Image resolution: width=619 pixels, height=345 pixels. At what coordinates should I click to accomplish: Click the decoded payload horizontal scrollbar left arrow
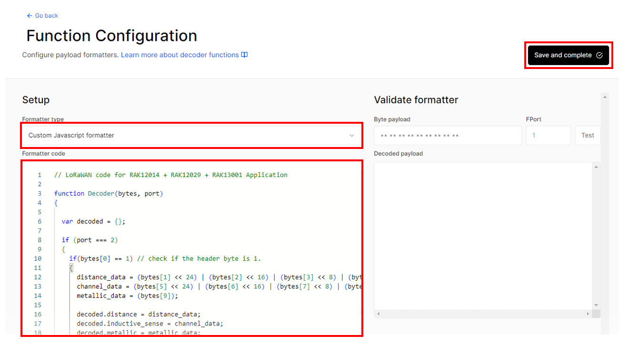[x=379, y=314]
